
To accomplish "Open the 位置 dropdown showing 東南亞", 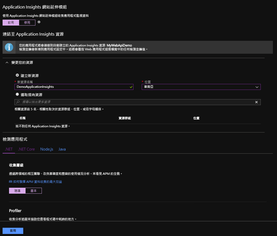I will (201, 87).
